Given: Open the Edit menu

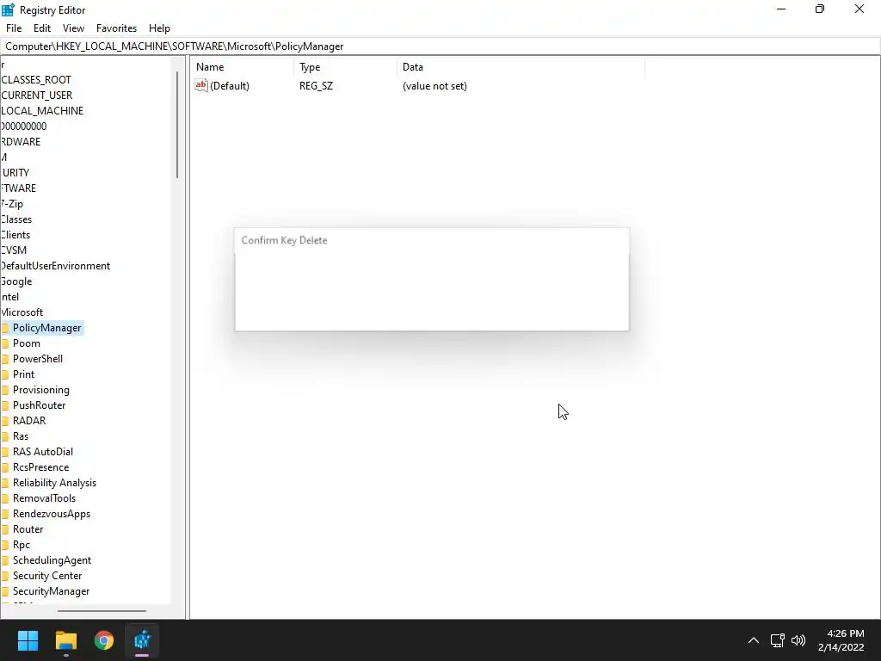Looking at the screenshot, I should click(42, 28).
